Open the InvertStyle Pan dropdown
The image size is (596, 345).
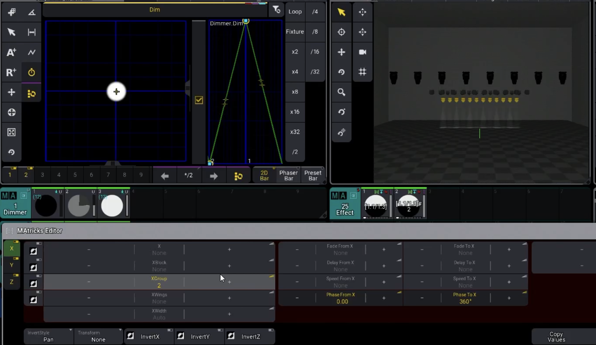click(x=48, y=336)
